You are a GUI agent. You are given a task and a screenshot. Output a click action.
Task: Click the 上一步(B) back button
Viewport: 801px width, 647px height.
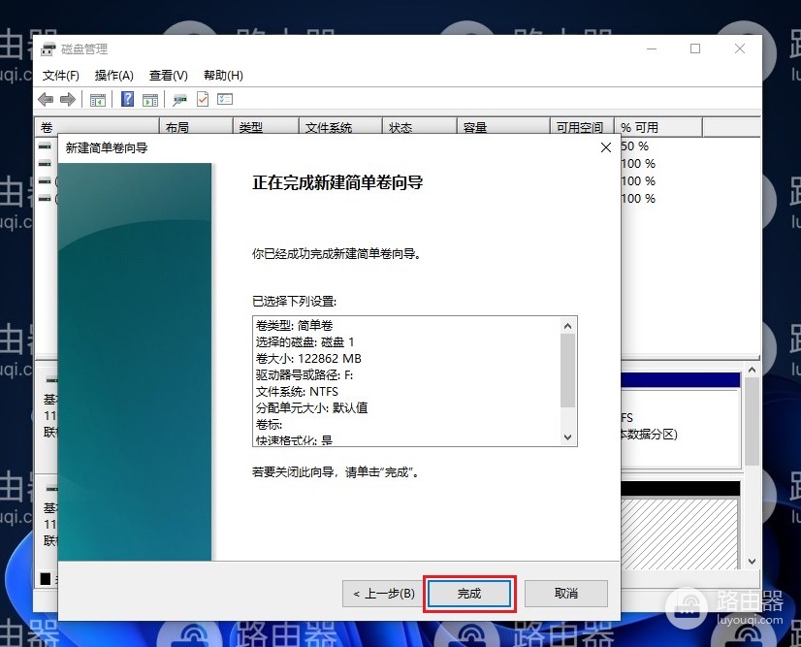(384, 594)
